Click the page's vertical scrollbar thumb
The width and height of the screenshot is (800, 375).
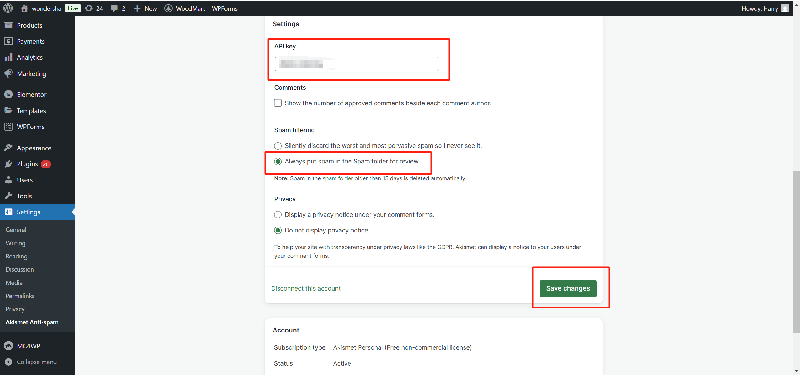[796, 252]
